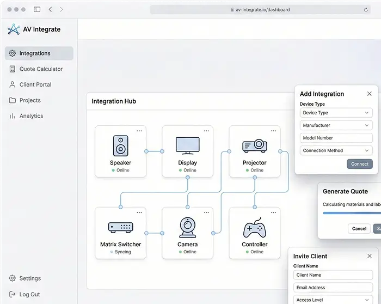381x304 pixels.
Task: Select the Projector device icon
Action: point(255,145)
